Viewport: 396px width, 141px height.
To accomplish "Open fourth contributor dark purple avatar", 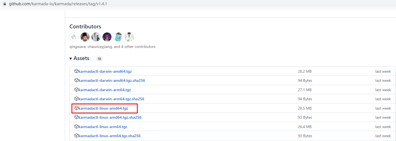I will 107,37.
